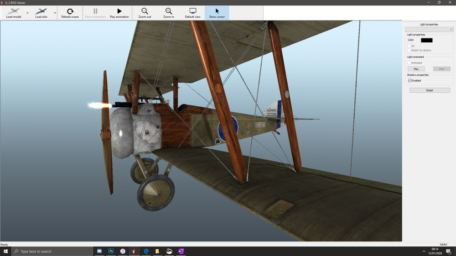Expand the Load model dropdown arrow

point(27,13)
